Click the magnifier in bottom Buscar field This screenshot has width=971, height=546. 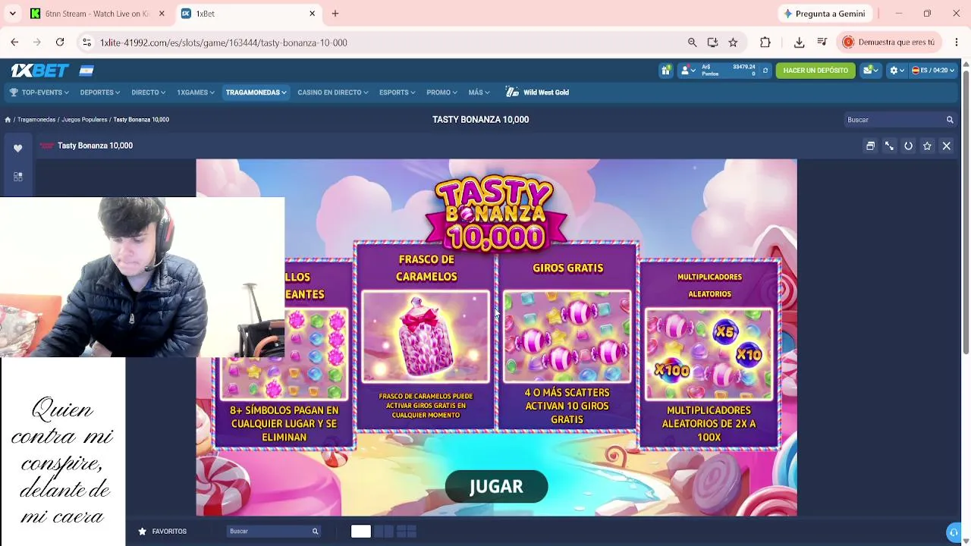[315, 532]
